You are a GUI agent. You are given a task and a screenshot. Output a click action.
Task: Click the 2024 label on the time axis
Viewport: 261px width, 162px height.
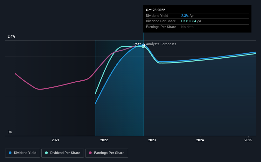200,140
